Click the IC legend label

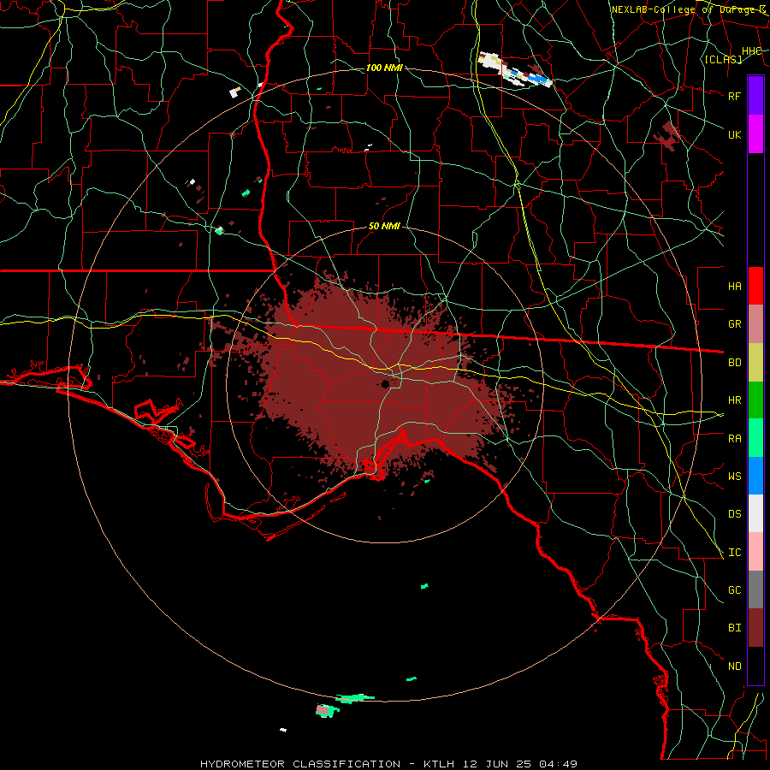click(x=734, y=553)
